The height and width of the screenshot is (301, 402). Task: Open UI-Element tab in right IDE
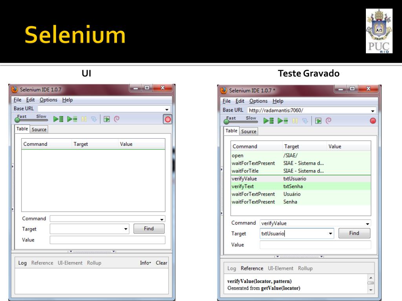coord(280,268)
